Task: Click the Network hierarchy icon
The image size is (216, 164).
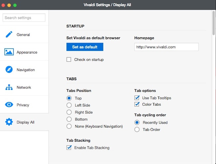Action: 9,87
